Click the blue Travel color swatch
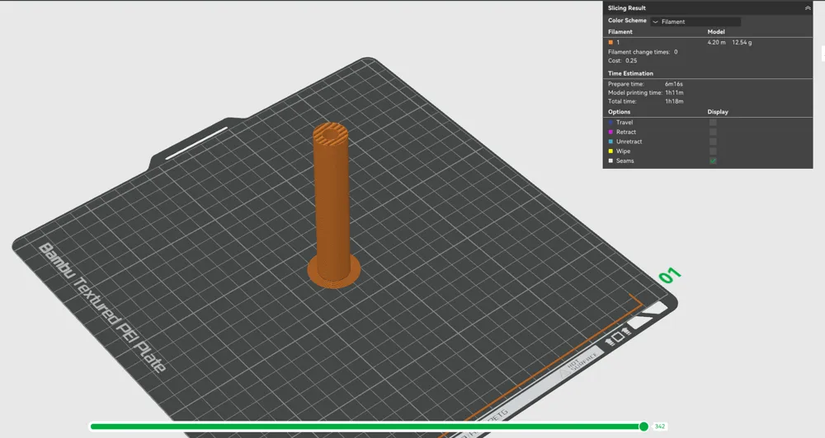Viewport: 825px width, 438px height. point(610,123)
